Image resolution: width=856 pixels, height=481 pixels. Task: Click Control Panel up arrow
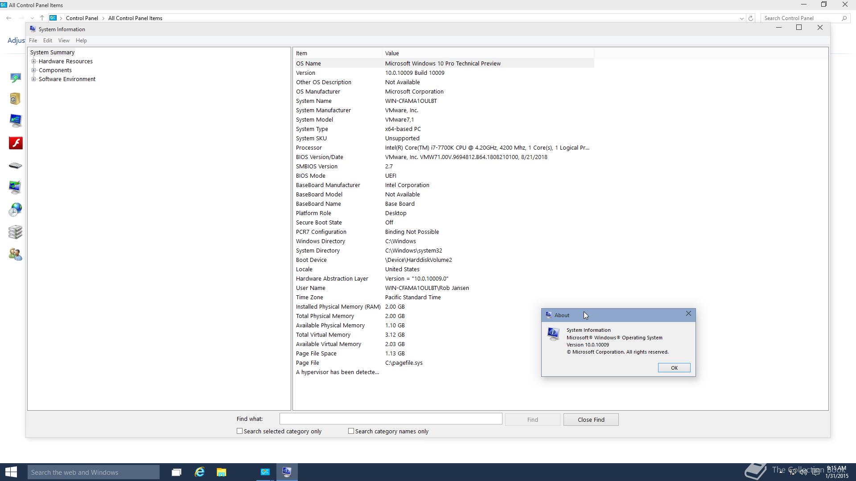point(42,18)
